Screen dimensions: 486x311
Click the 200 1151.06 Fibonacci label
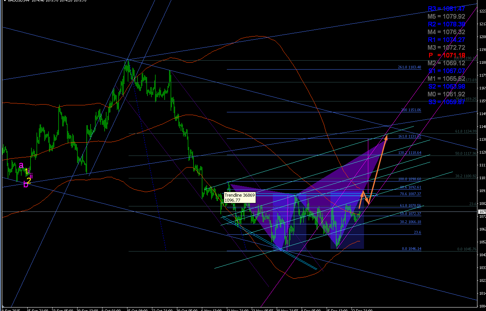411,110
